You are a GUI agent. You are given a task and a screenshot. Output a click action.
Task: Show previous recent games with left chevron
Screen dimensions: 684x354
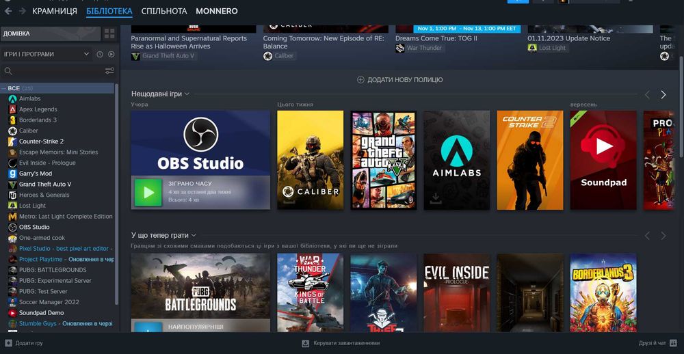pos(647,94)
